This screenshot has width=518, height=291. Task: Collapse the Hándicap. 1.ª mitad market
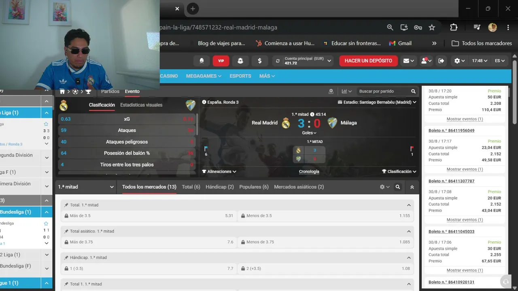(409, 257)
